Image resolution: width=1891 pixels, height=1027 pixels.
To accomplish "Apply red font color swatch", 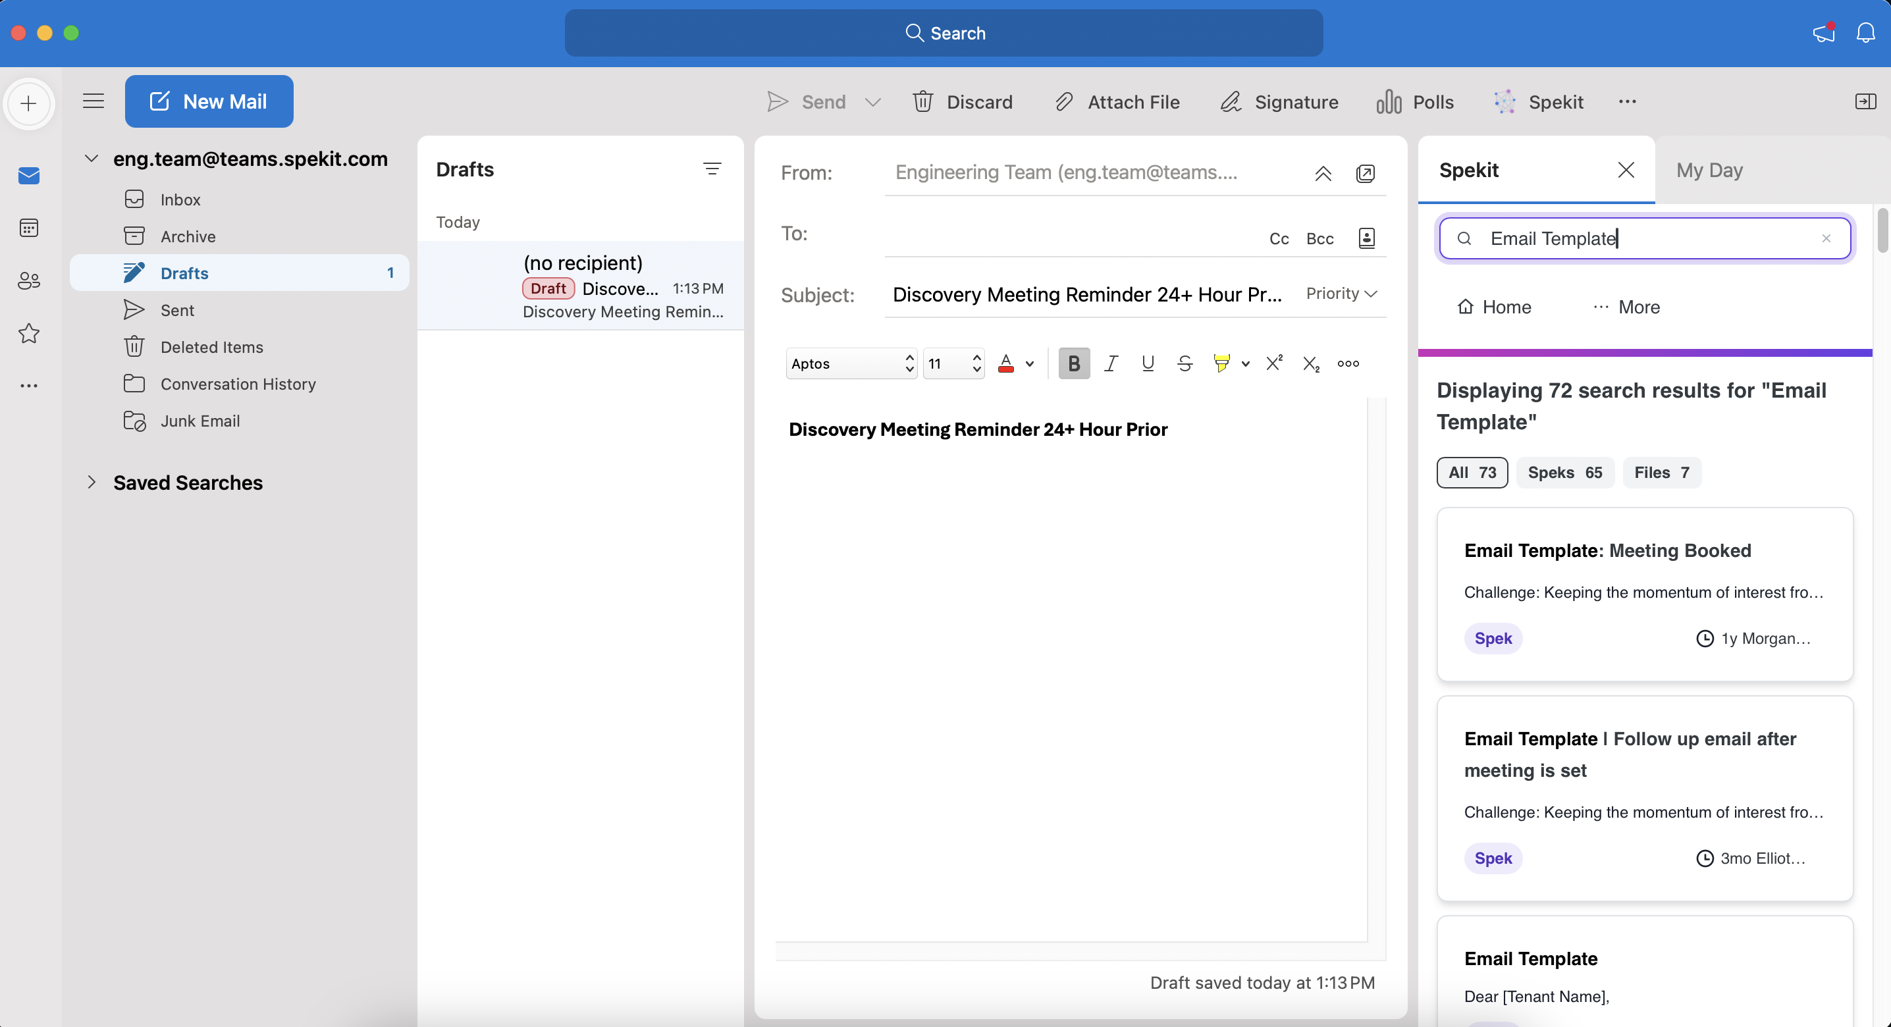I will click(1005, 363).
